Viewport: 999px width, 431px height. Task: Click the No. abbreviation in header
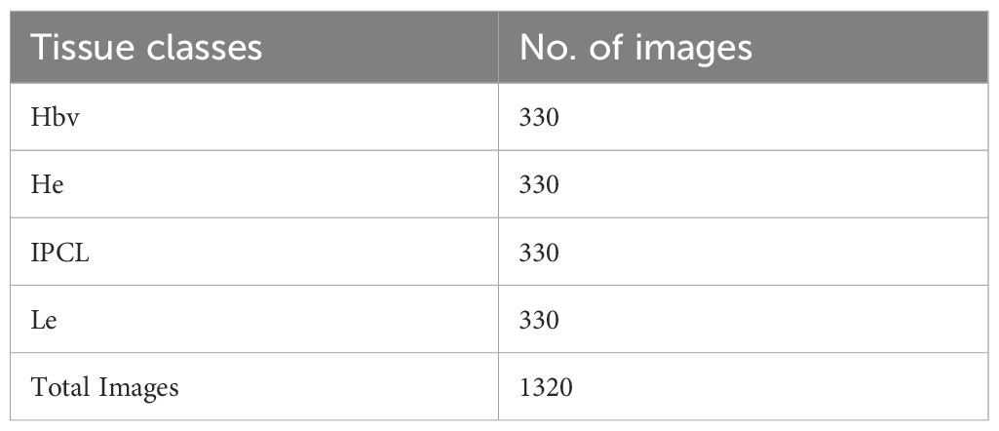[x=549, y=48]
